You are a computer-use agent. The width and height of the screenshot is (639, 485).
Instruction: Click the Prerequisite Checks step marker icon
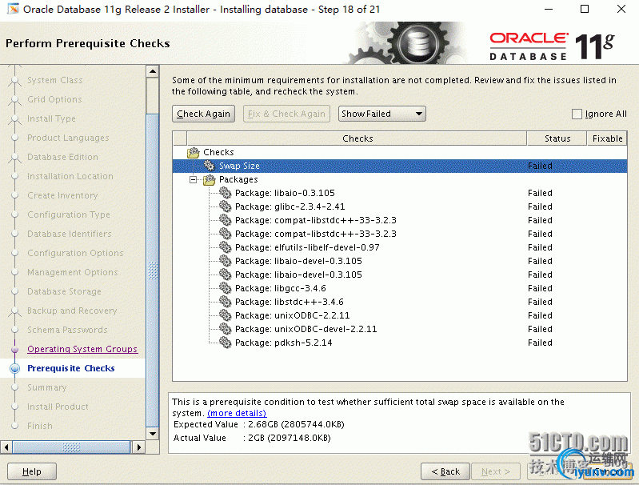pyautogui.click(x=14, y=368)
